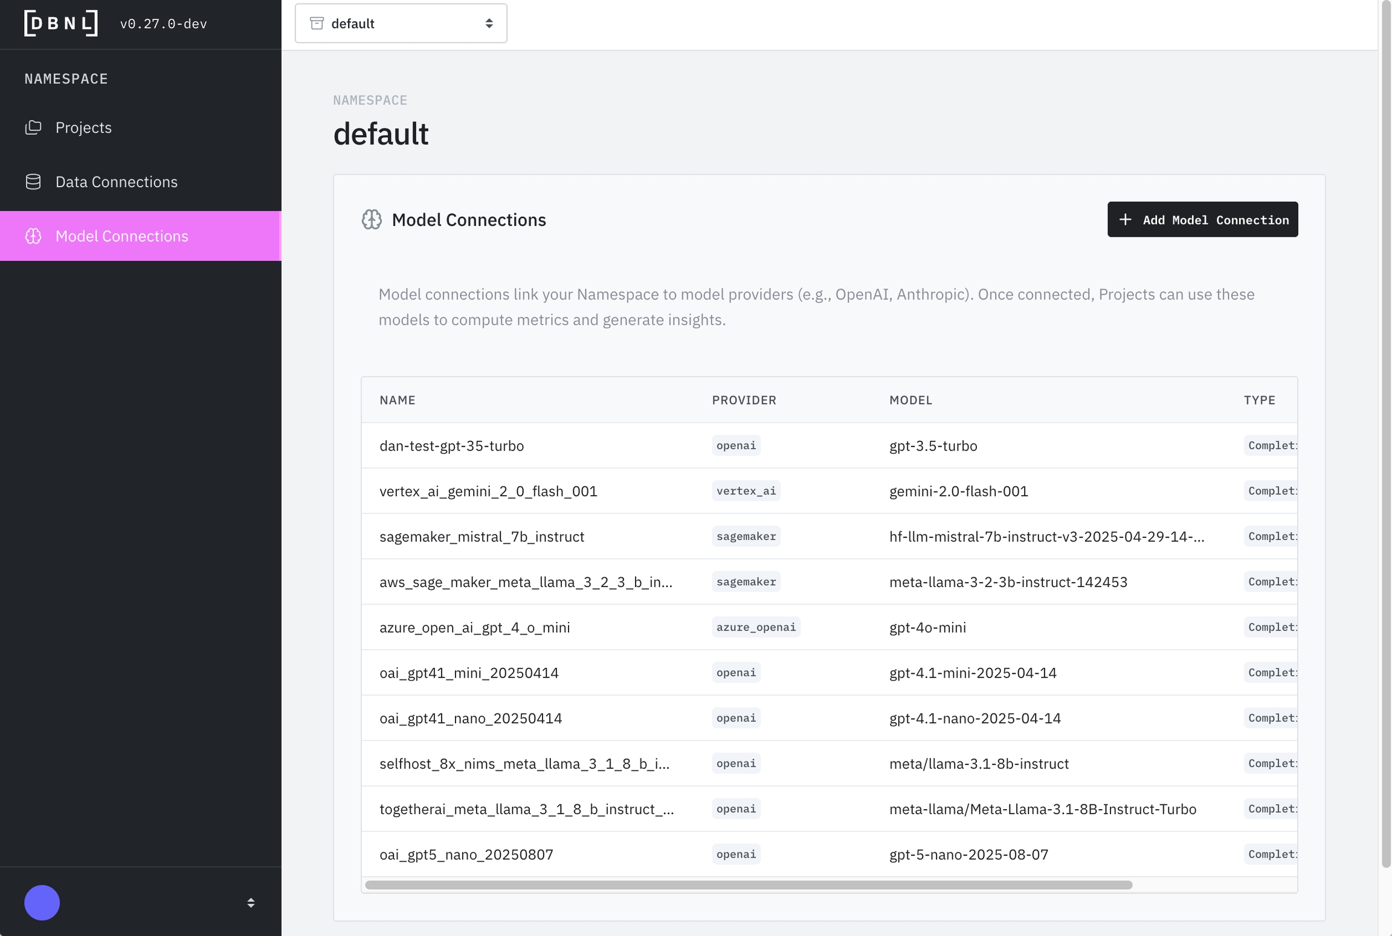Go to Data Connections page
1392x936 pixels.
pyautogui.click(x=116, y=182)
